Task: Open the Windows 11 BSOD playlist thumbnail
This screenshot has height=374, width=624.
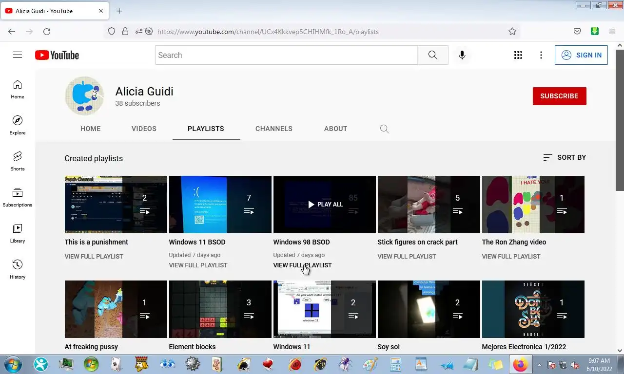Action: [220, 205]
